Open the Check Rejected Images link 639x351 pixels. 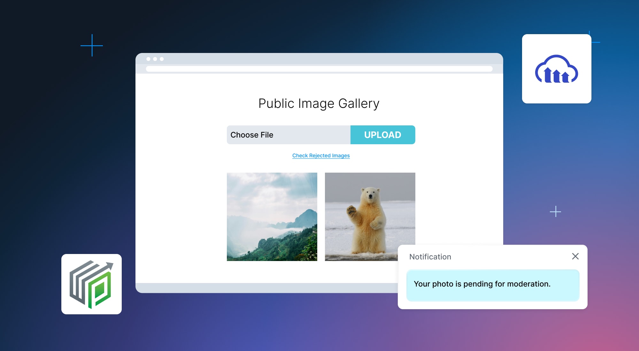(321, 155)
